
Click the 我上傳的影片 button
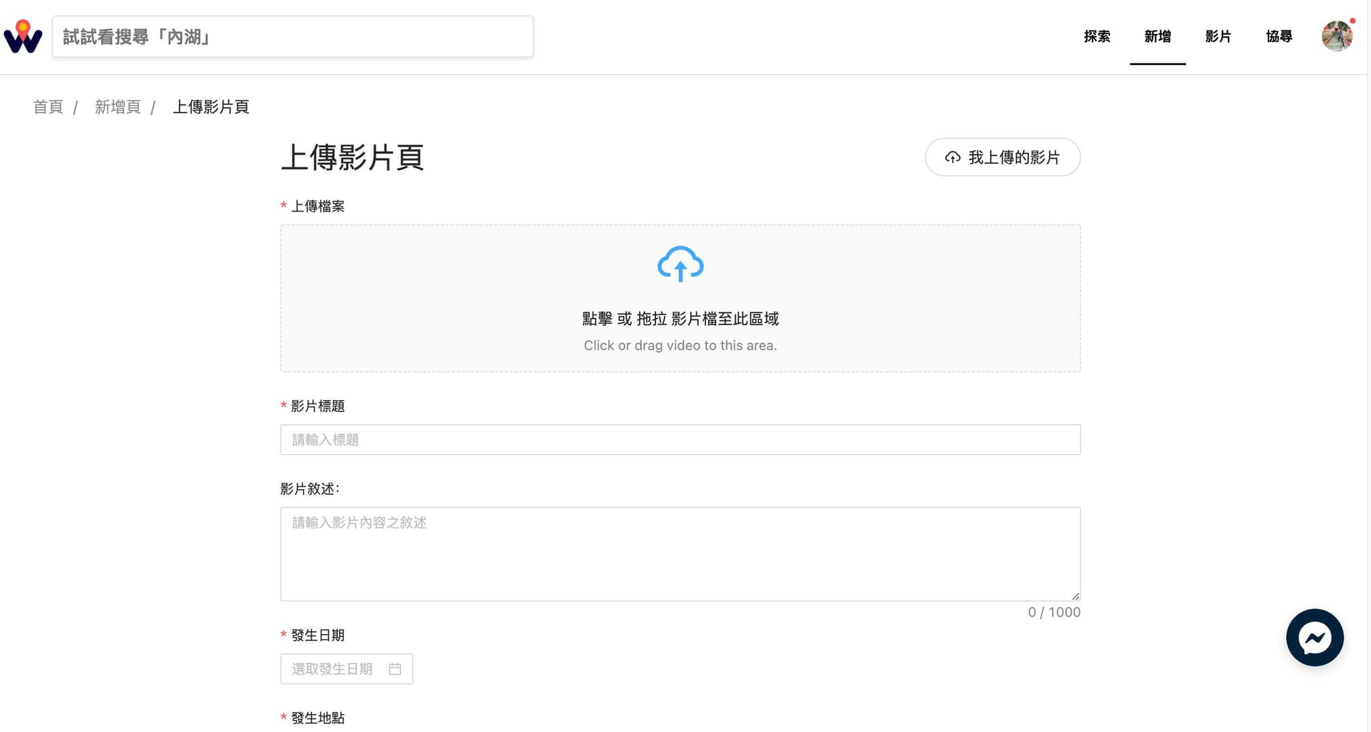1002,157
